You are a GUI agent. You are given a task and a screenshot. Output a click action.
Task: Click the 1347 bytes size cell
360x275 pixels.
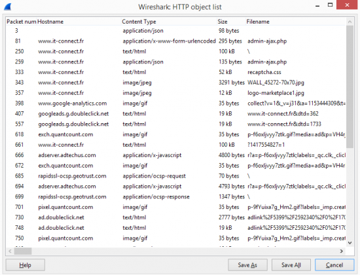(232, 196)
